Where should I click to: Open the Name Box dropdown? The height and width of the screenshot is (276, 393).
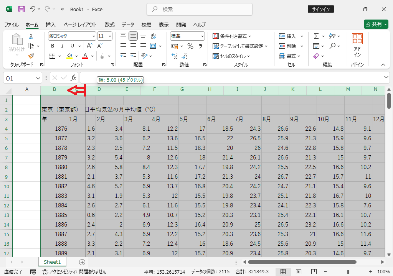pos(38,79)
